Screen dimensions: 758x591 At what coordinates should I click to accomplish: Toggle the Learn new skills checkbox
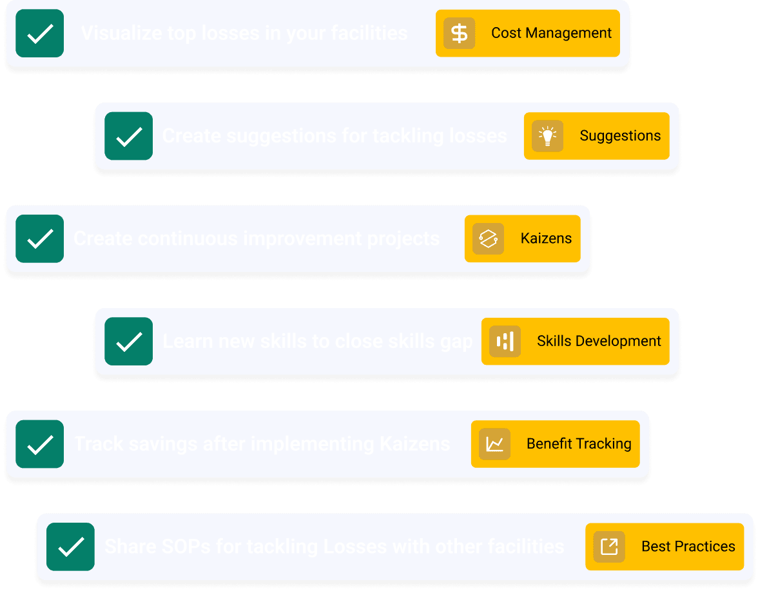coord(128,341)
